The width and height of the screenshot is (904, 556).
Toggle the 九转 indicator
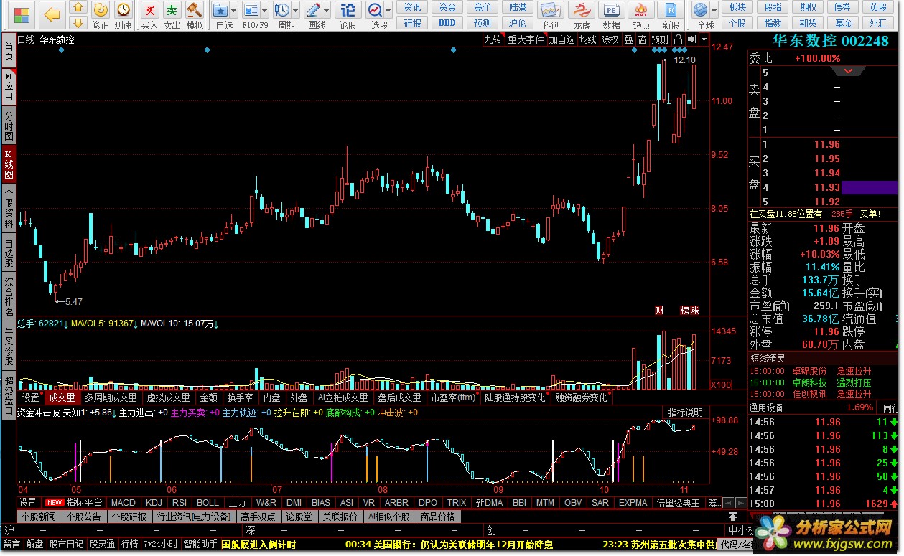(x=493, y=40)
